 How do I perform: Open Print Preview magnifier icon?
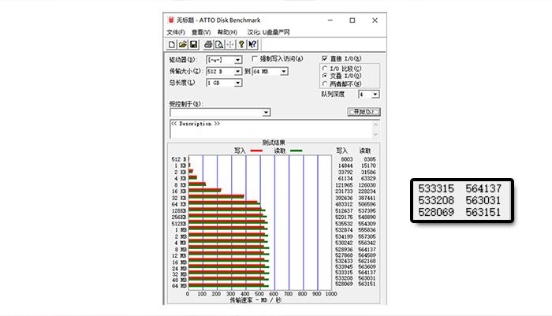click(x=219, y=44)
